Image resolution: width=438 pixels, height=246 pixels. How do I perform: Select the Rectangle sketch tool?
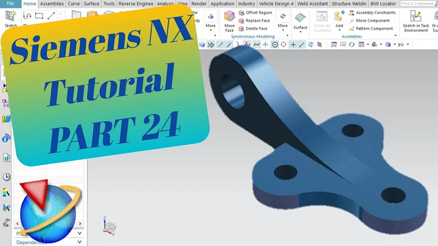[x=39, y=16]
